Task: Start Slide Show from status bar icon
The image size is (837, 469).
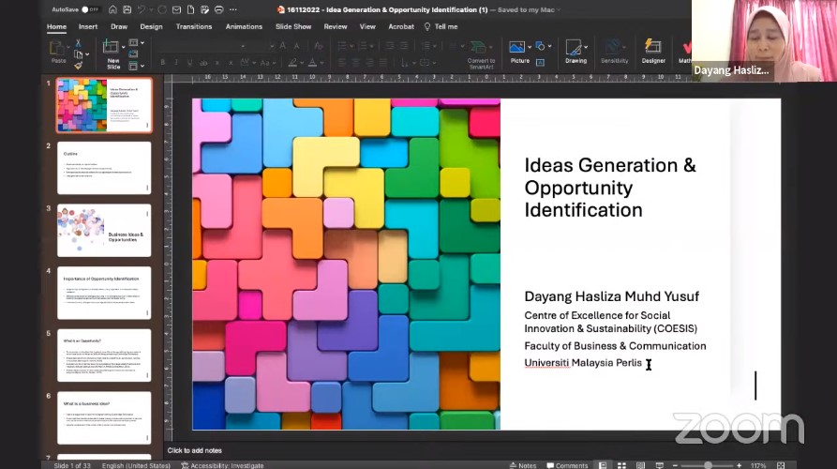Action: [x=660, y=465]
